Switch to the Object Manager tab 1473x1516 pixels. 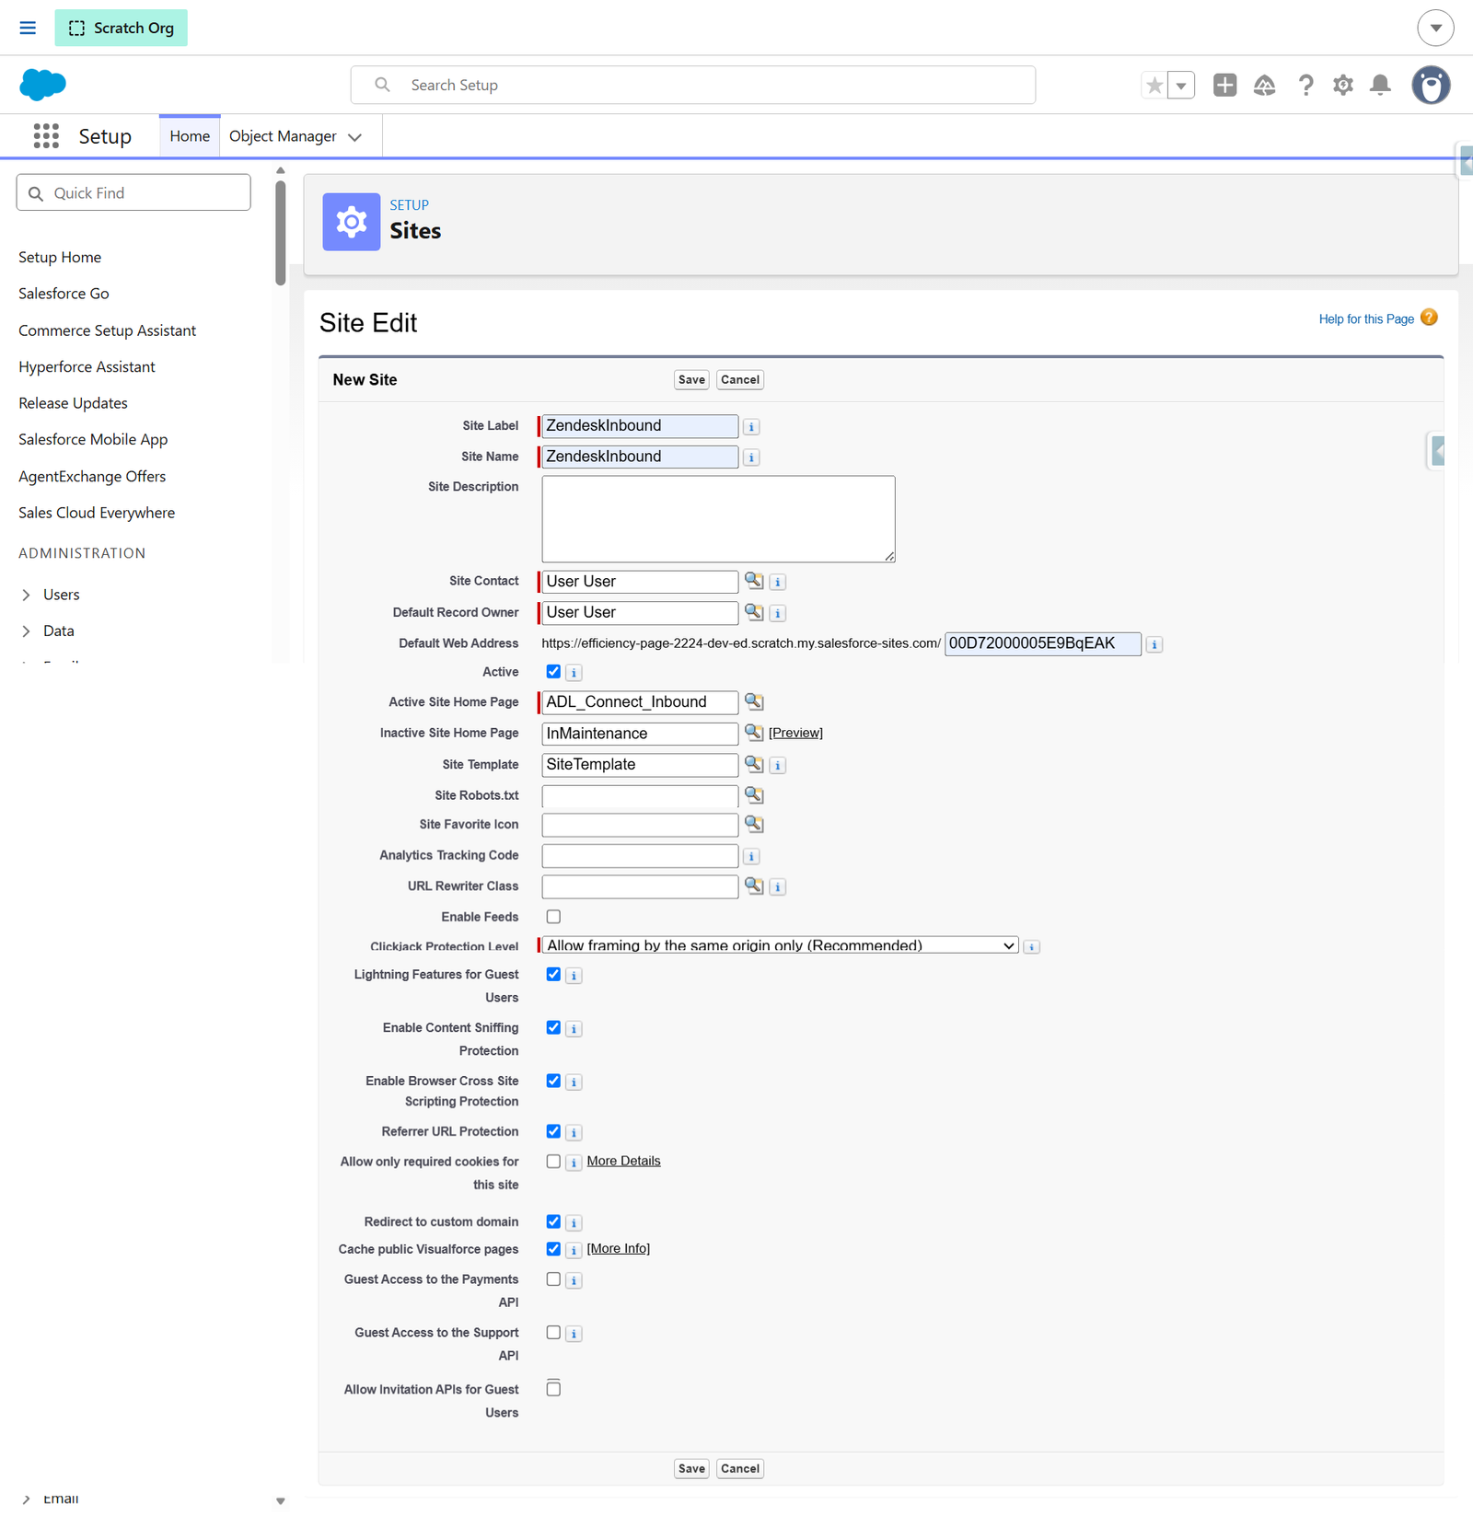click(x=283, y=136)
